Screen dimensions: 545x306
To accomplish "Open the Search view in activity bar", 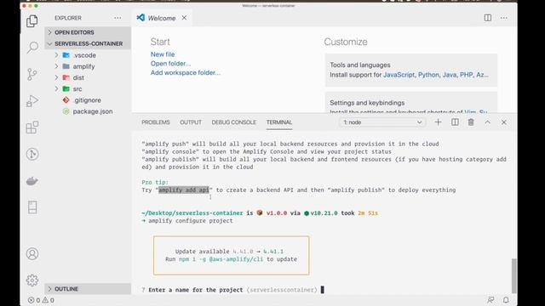I will click(x=32, y=48).
